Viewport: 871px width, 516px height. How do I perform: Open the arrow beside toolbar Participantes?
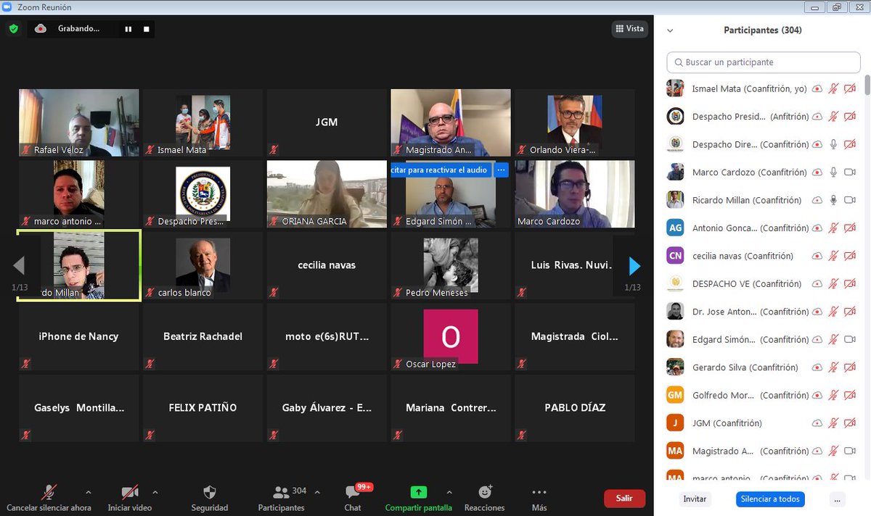[x=316, y=492]
